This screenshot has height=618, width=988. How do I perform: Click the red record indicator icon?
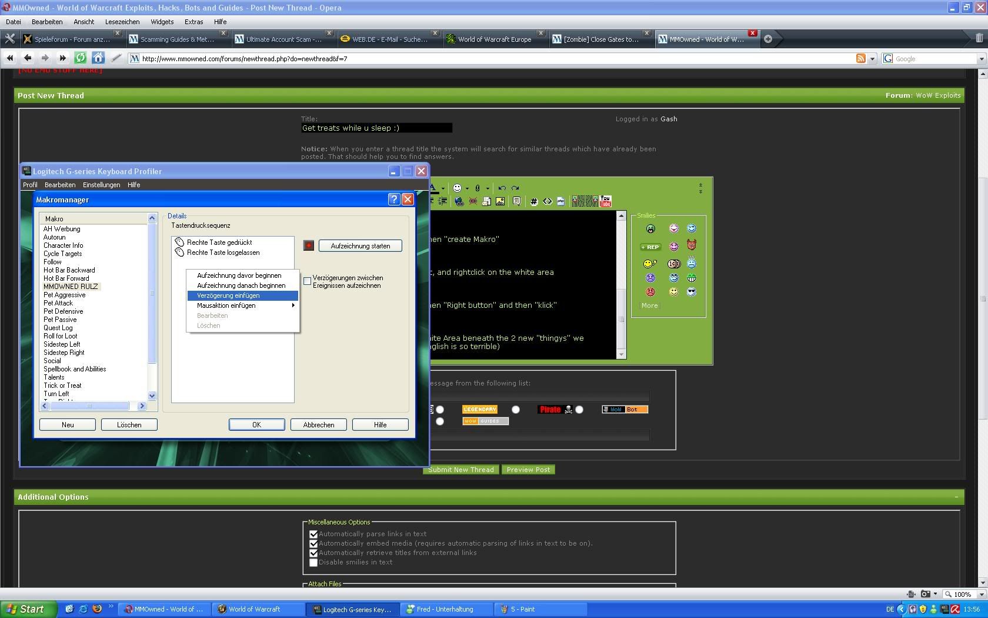309,245
